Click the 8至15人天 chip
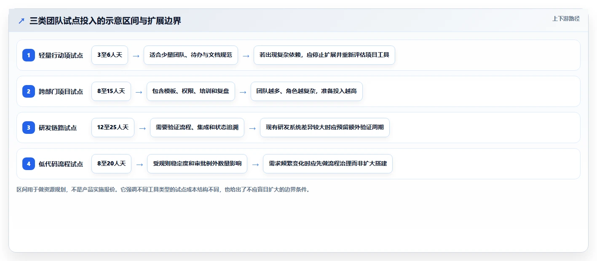Image resolution: width=597 pixels, height=261 pixels. (111, 91)
